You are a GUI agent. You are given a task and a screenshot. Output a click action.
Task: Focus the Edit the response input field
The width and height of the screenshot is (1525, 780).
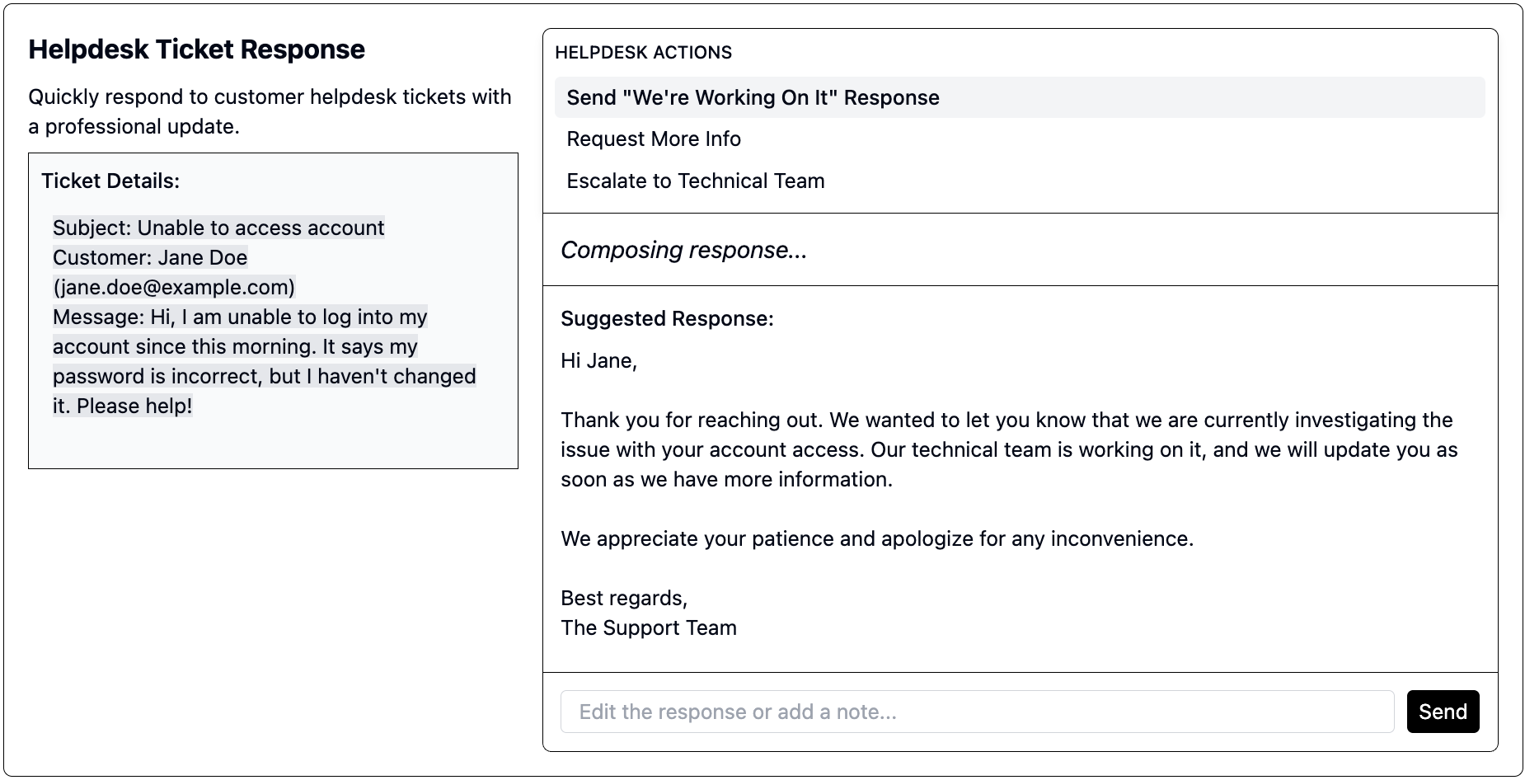(977, 712)
